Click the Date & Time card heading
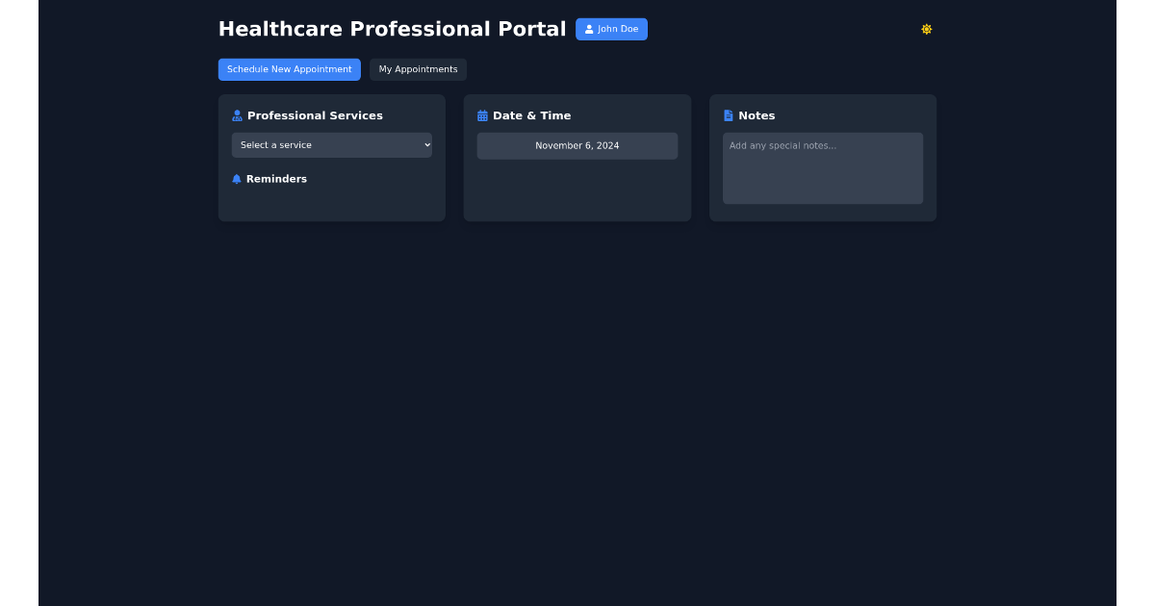This screenshot has height=606, width=1155. coord(532,115)
